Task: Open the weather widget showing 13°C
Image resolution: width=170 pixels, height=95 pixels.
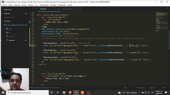Action: coord(127,93)
